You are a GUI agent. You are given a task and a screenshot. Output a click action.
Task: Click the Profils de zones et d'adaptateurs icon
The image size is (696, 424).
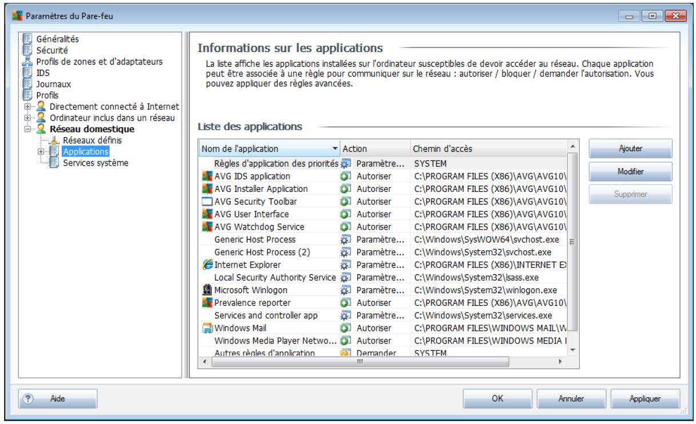point(27,61)
